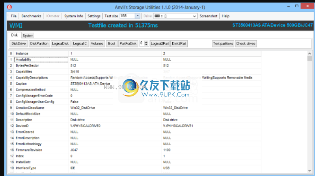The width and height of the screenshot is (315, 176).
Task: Click the Boot button
Action: [112, 44]
